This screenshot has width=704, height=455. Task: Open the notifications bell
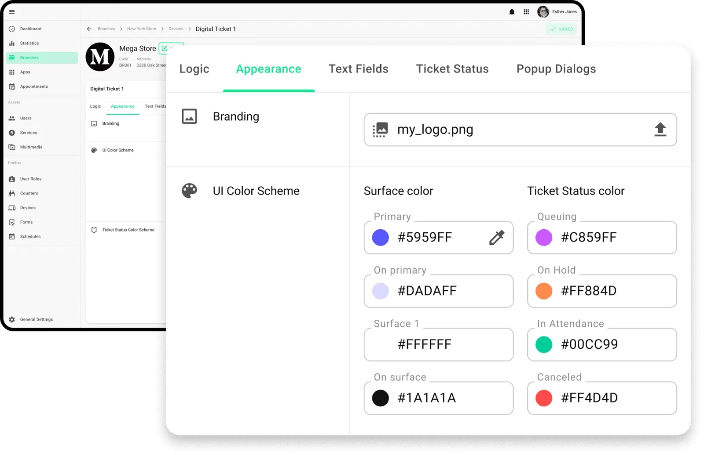tap(512, 12)
